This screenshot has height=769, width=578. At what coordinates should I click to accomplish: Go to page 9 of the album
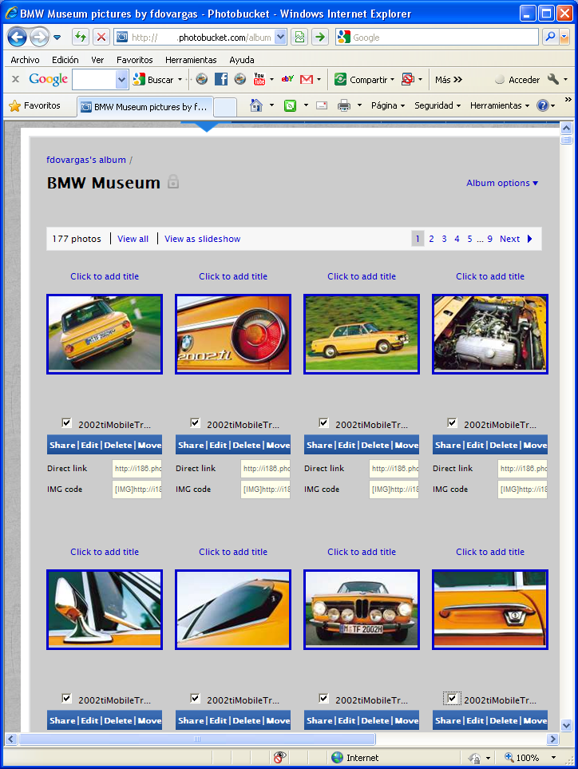489,239
